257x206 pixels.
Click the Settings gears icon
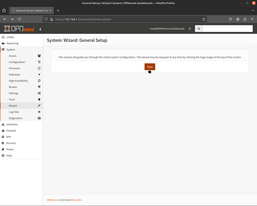click(39, 93)
